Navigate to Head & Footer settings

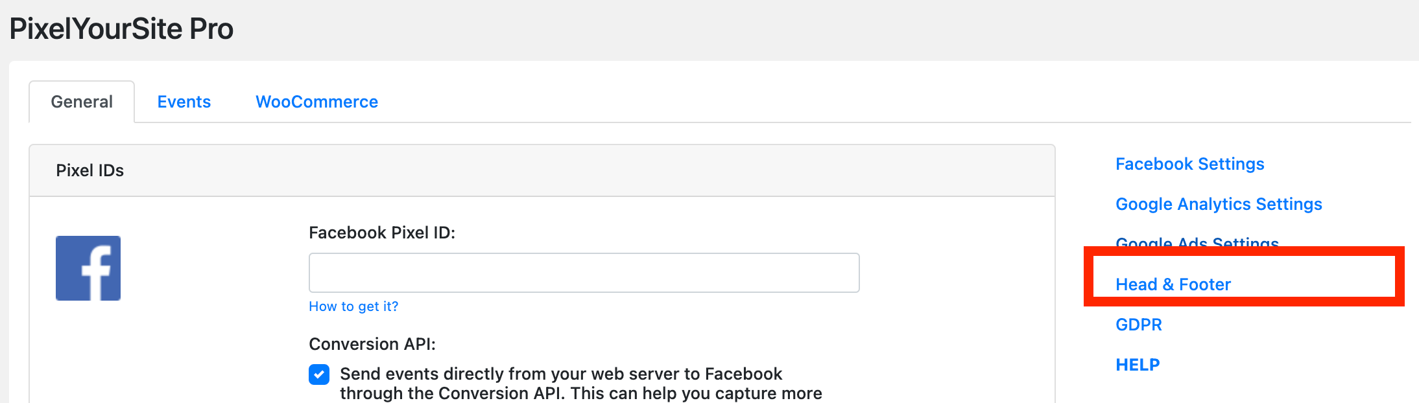point(1173,284)
